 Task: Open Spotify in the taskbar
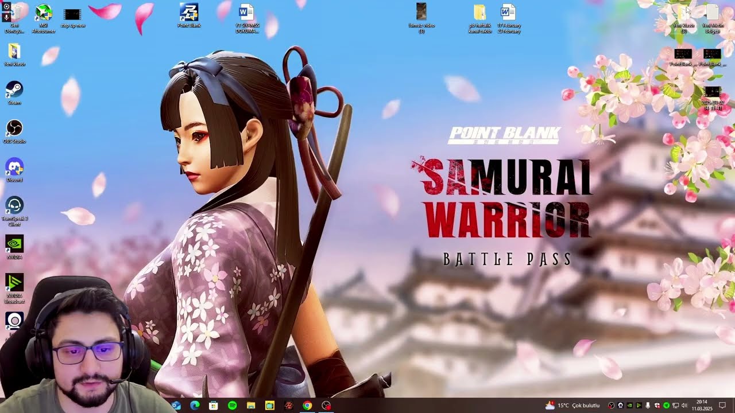233,406
